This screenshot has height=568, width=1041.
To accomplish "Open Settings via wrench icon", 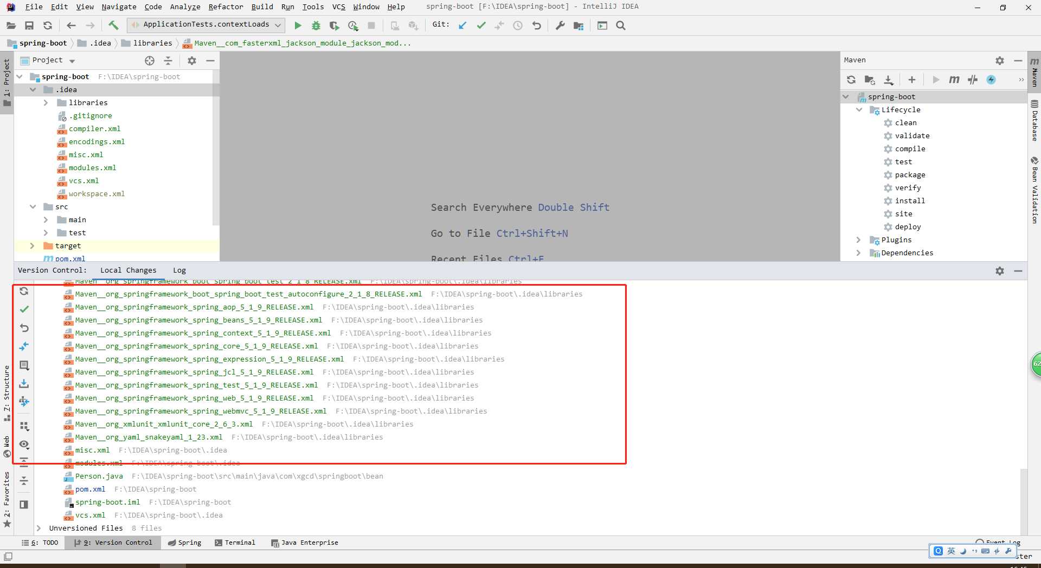I will point(560,25).
